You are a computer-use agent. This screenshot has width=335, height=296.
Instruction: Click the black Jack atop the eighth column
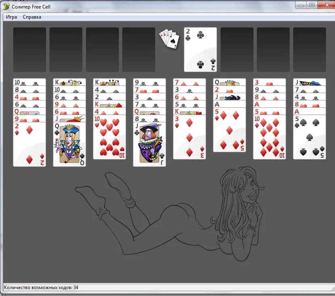(310, 82)
